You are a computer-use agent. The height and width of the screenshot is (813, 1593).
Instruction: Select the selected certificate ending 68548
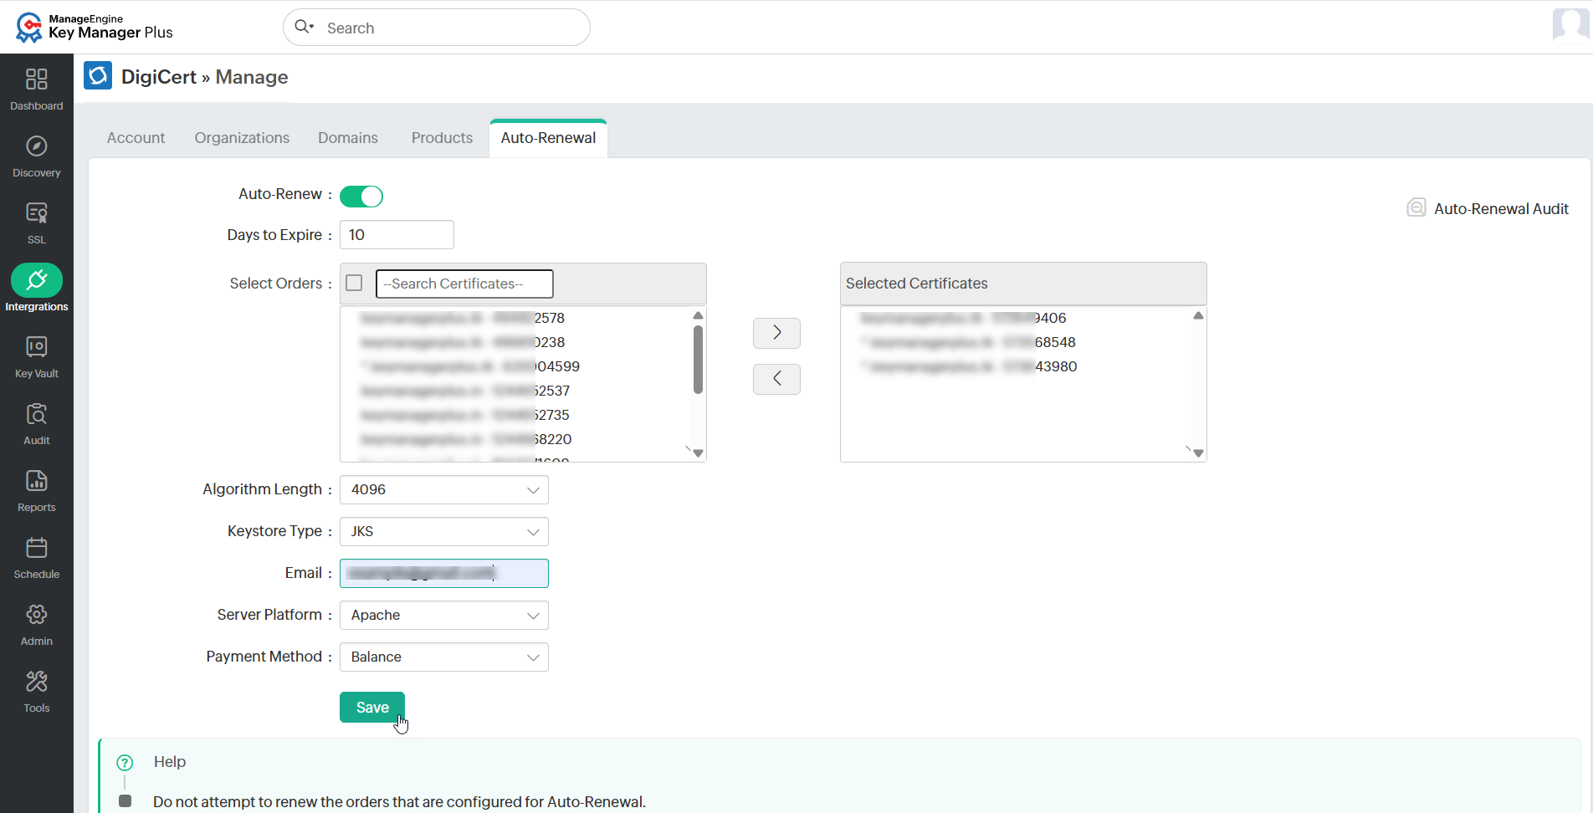coord(967,342)
